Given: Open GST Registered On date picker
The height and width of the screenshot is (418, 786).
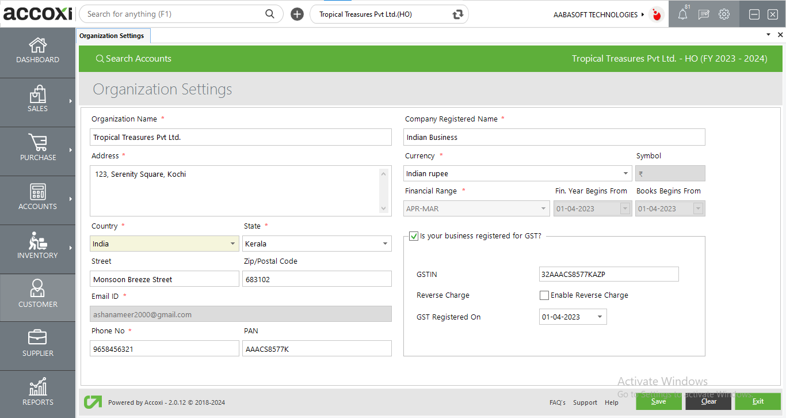Looking at the screenshot, I should click(600, 317).
